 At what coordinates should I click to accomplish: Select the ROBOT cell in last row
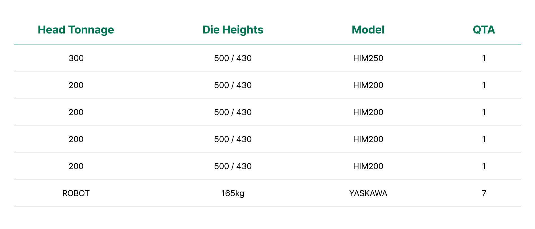click(76, 193)
